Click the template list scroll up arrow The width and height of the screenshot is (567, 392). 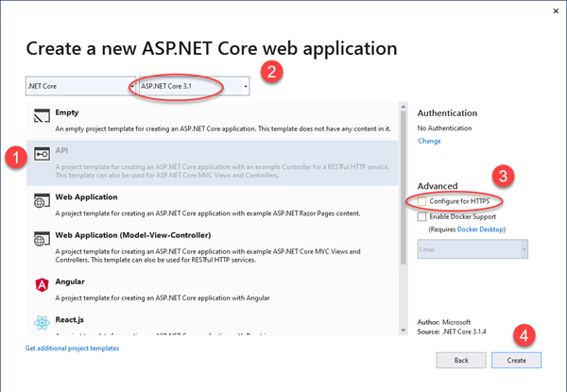pos(404,106)
